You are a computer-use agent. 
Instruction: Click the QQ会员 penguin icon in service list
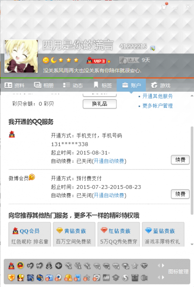coord(12,134)
